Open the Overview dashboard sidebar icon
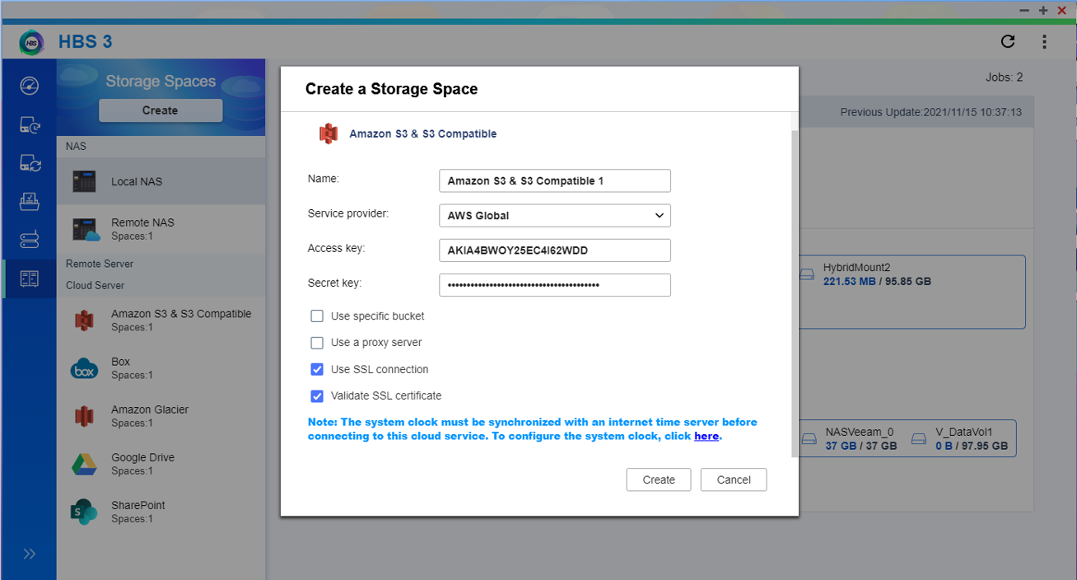The width and height of the screenshot is (1077, 580). (x=29, y=87)
